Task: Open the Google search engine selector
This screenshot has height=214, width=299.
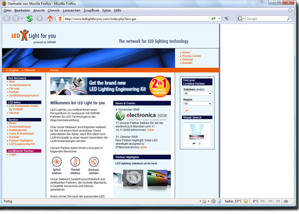Action: coord(240,18)
